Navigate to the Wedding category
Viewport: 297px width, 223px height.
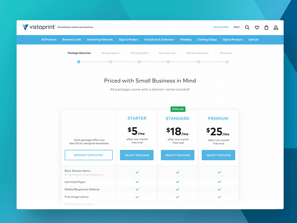point(186,39)
